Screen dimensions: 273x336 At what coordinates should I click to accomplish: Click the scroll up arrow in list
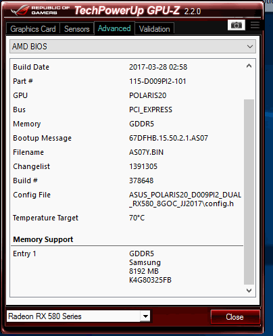point(249,66)
